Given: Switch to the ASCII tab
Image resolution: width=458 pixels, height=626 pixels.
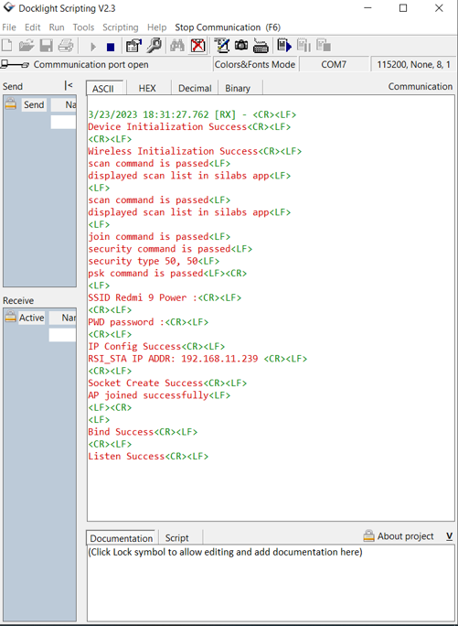Looking at the screenshot, I should click(105, 88).
